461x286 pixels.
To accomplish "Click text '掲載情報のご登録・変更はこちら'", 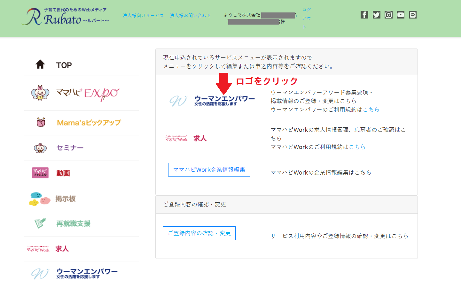I will point(314,101).
